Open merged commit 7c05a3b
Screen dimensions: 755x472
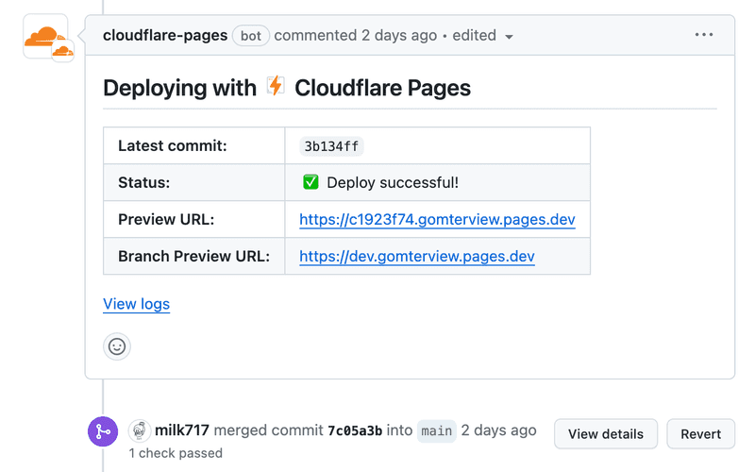(x=355, y=431)
